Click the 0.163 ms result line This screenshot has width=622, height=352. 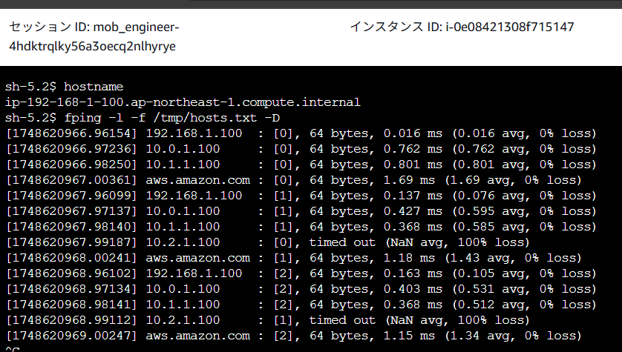coord(301,273)
